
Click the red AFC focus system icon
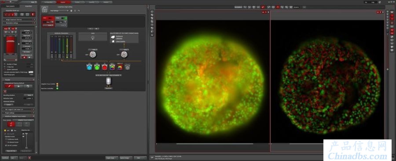click(11, 124)
